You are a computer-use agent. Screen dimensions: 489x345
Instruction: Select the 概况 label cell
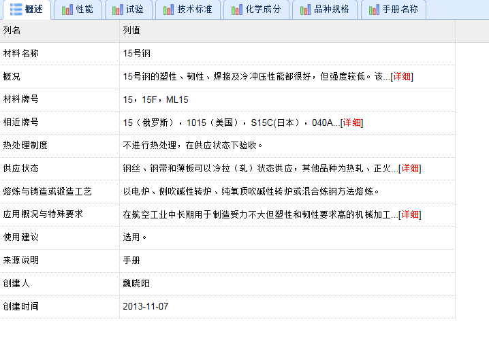coord(59,77)
